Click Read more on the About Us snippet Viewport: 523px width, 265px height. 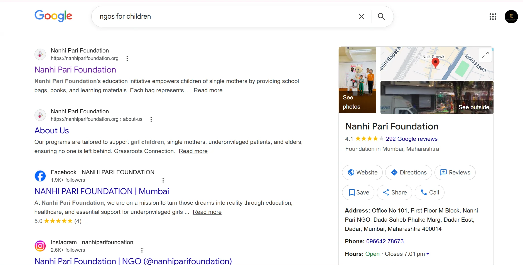pyautogui.click(x=193, y=151)
